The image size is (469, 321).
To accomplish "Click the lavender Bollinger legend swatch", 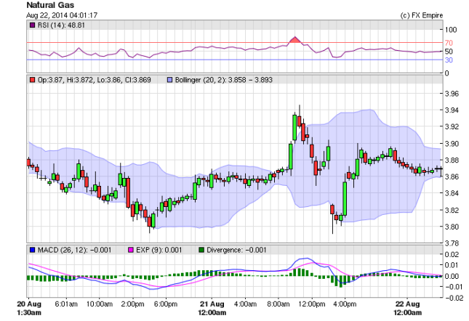I will click(x=170, y=80).
